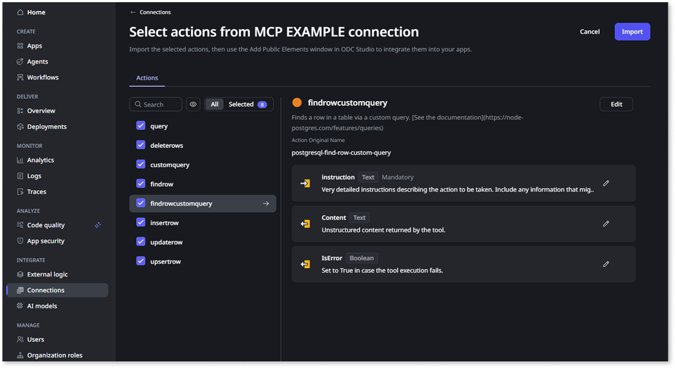This screenshot has height=368, width=675.
Task: Click the Text type tag on Content
Action: click(360, 218)
